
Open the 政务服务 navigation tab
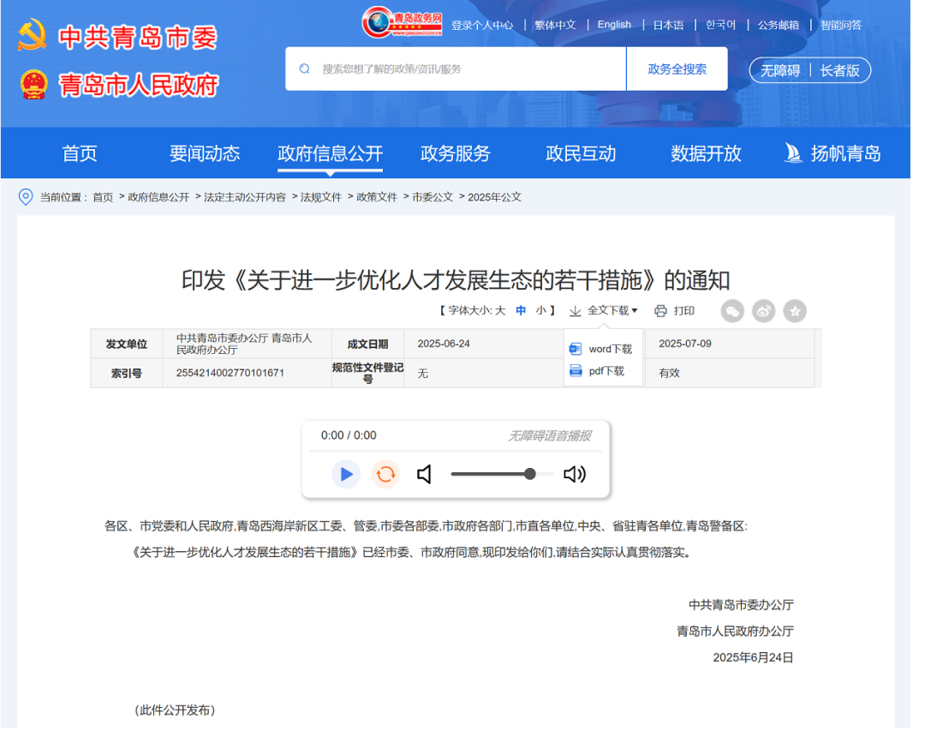(x=455, y=153)
